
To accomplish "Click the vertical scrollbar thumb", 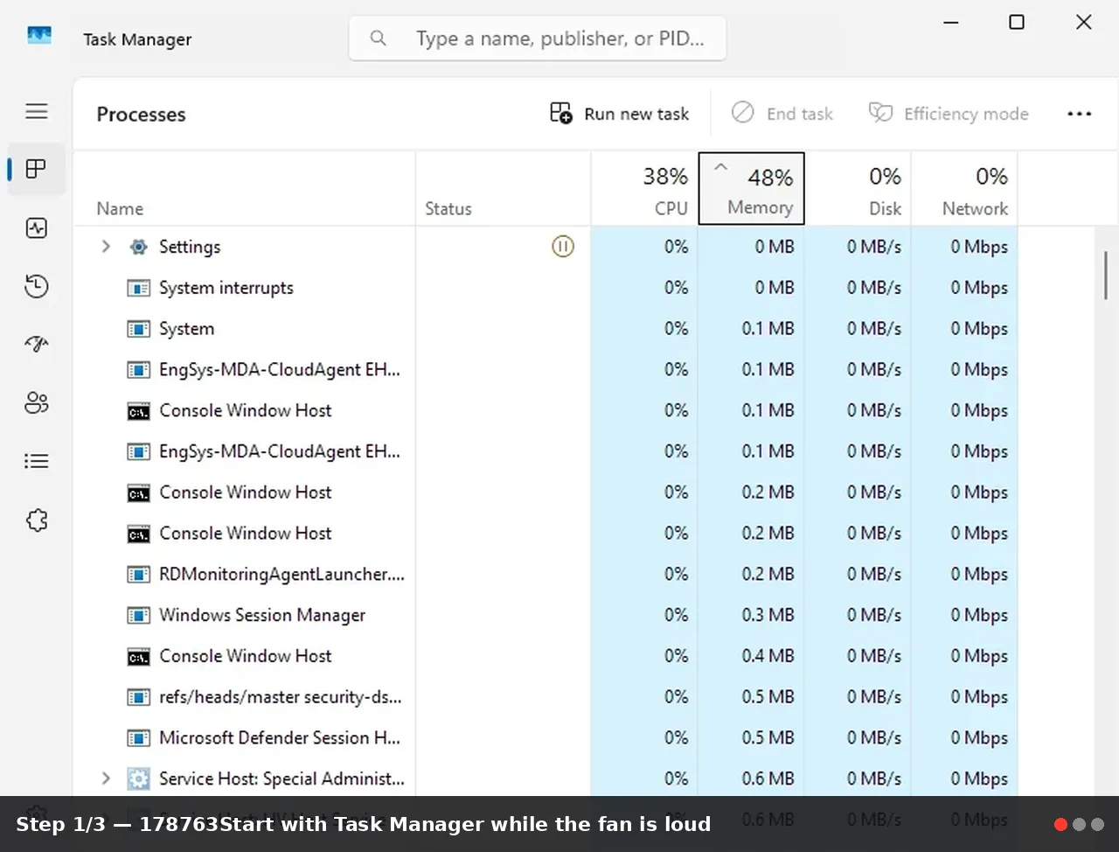I will pyautogui.click(x=1106, y=275).
